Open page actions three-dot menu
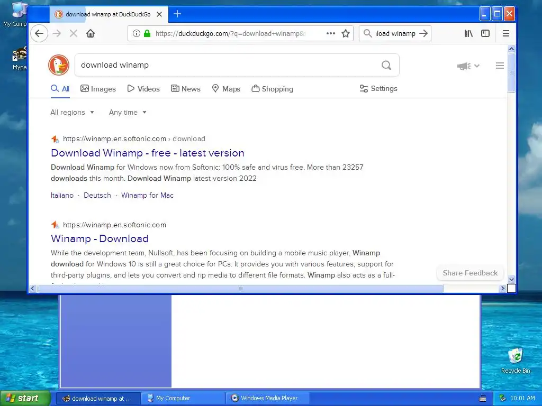542x406 pixels. [x=331, y=33]
